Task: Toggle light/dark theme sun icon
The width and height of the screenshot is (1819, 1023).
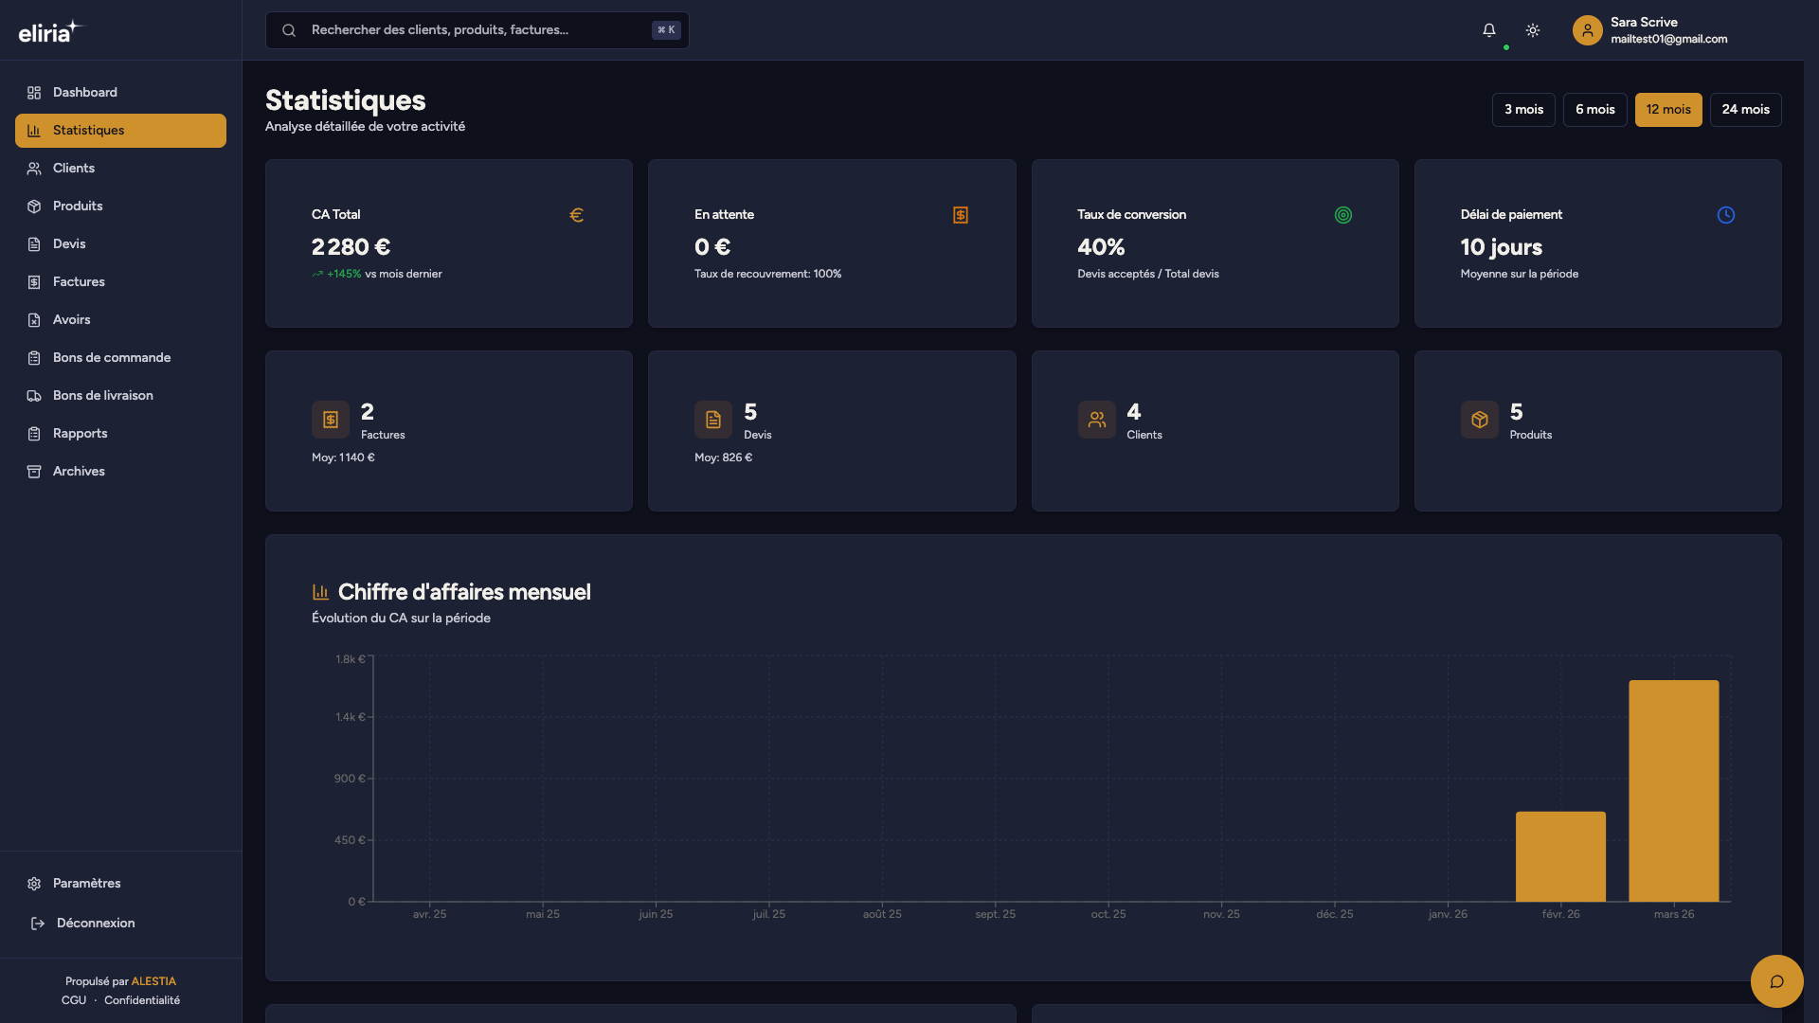Action: (x=1533, y=30)
